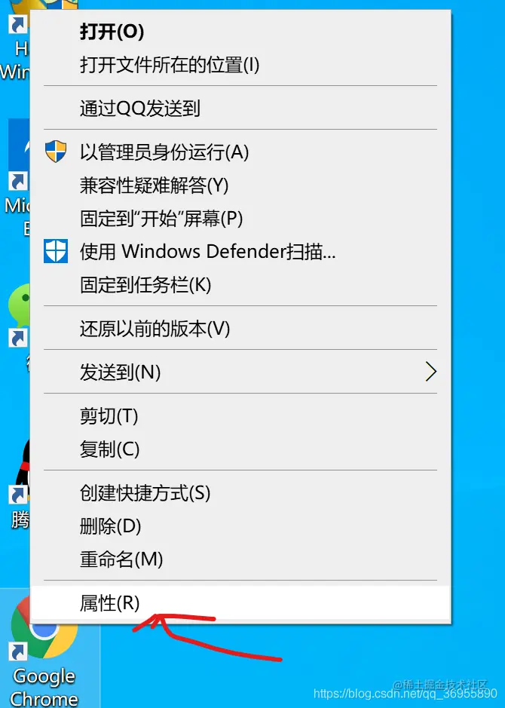Viewport: 505px width, 708px height.
Task: Expand the 发送到(N) submenu arrow
Action: click(431, 372)
